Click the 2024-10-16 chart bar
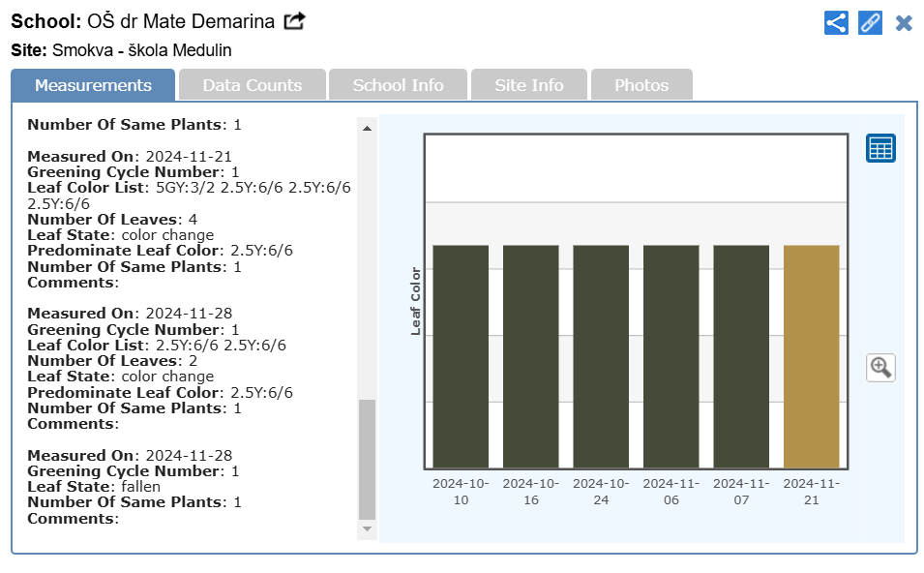Viewport: 924px width, 573px height. pos(530,356)
